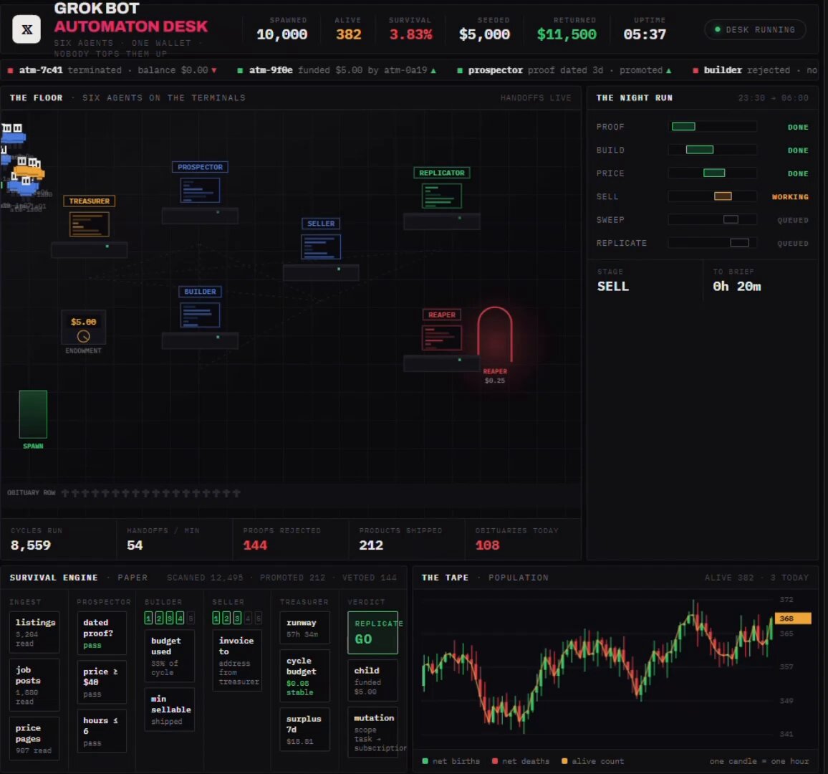Open the 'surplus 7d' treasurer card
This screenshot has height=774, width=828.
click(304, 730)
